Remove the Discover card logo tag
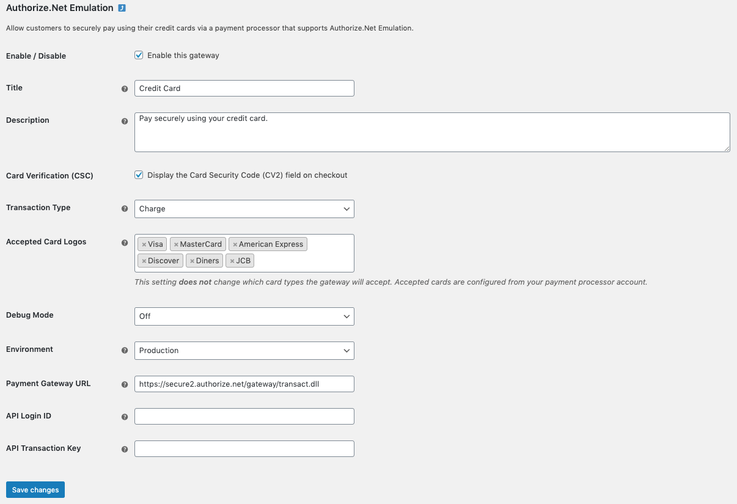The height and width of the screenshot is (504, 737). pyautogui.click(x=143, y=260)
